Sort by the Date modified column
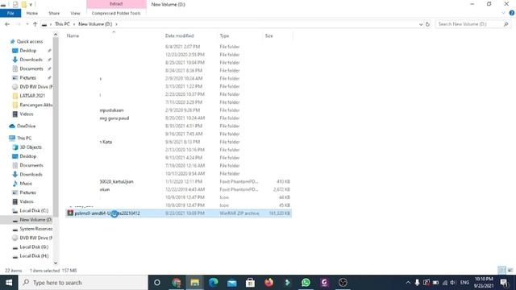Image resolution: width=516 pixels, height=290 pixels. [x=179, y=35]
